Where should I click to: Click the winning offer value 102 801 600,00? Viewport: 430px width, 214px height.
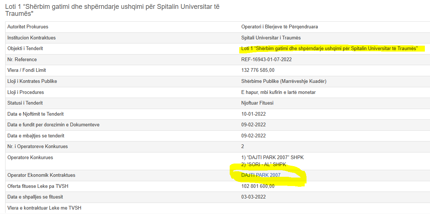(258, 186)
